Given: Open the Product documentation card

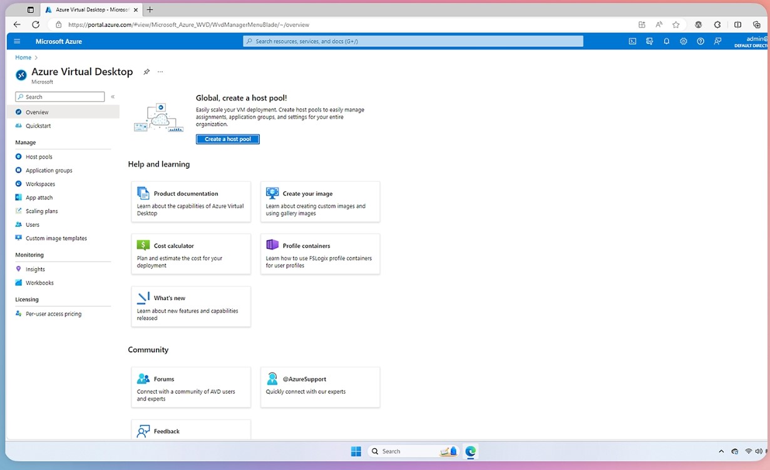Looking at the screenshot, I should tap(191, 201).
